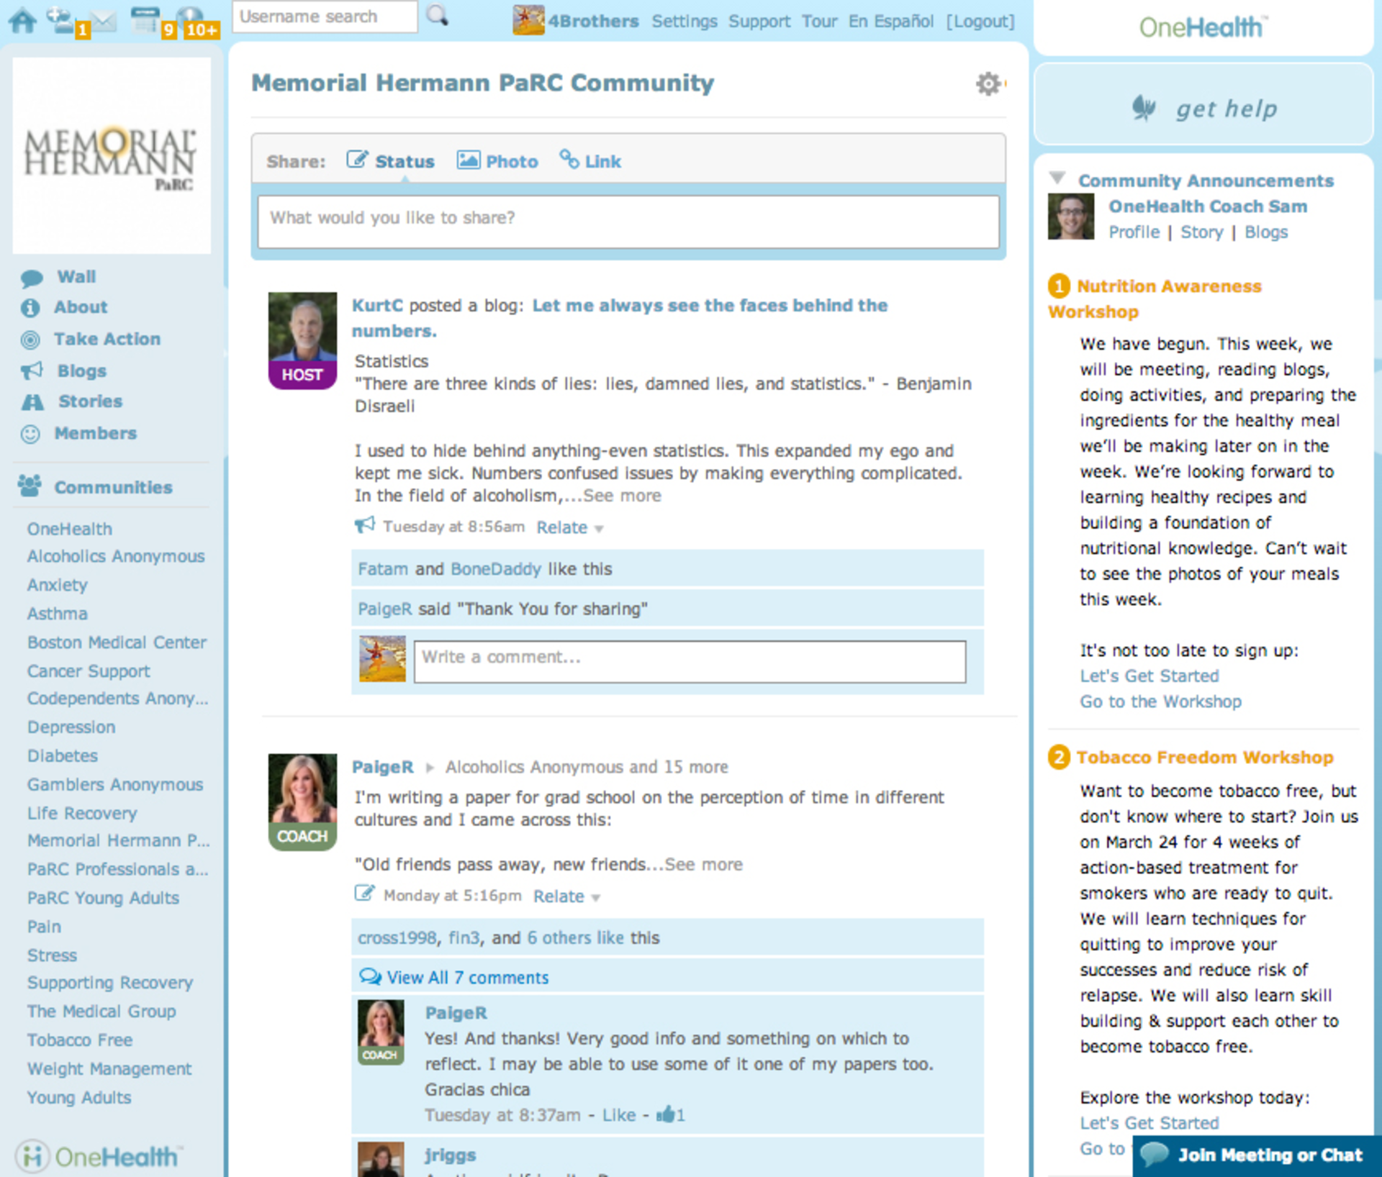Screen dimensions: 1382x1177
Task: Open the notifications globe icon
Action: point(189,19)
